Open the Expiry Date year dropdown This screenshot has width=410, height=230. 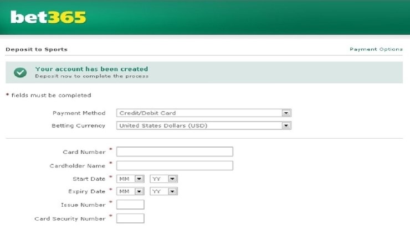click(x=163, y=191)
